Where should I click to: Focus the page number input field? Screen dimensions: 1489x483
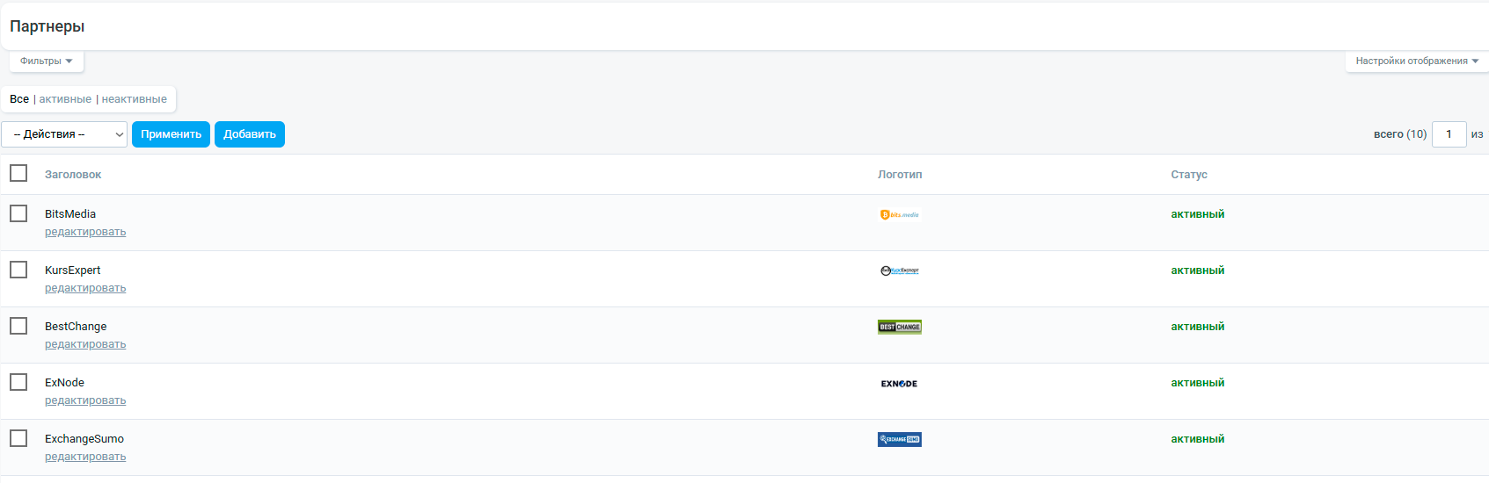click(x=1449, y=134)
